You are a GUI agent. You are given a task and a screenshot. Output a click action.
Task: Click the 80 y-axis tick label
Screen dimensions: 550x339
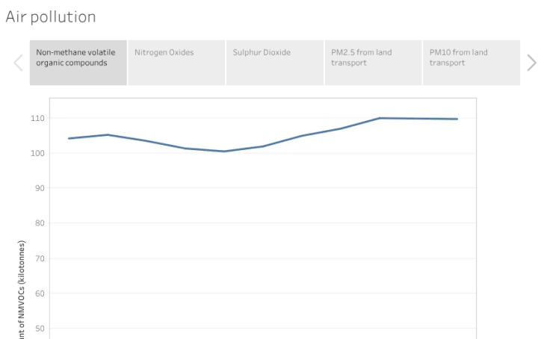[40, 223]
